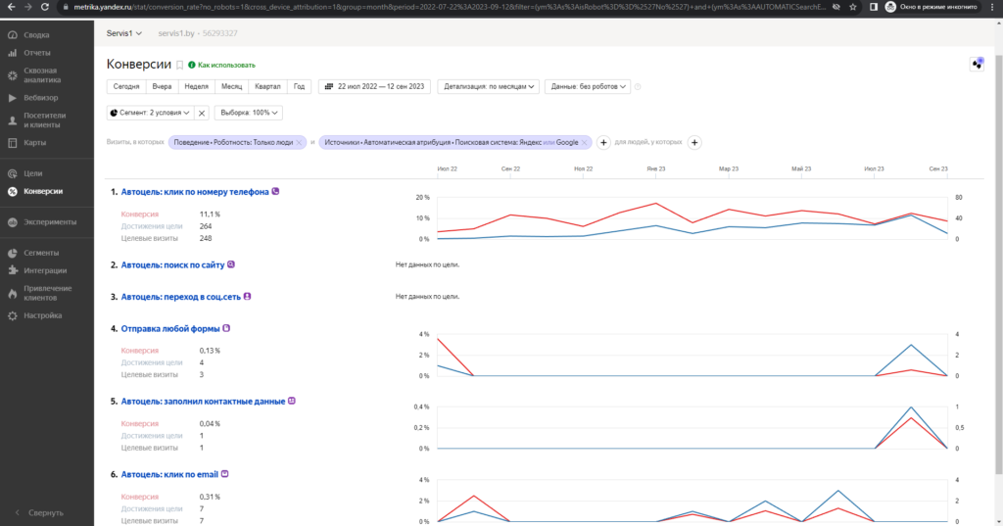Click the Настройка gear icon
Image resolution: width=1003 pixels, height=526 pixels.
point(12,315)
